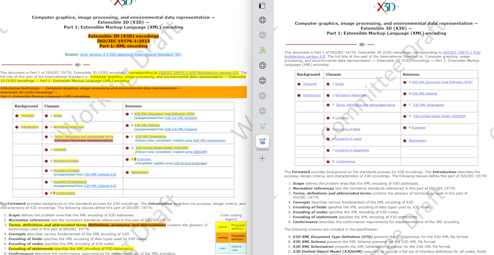Open highlighted 'Encoding of fields' link in left pane
494x255 pixels.
pos(65,161)
